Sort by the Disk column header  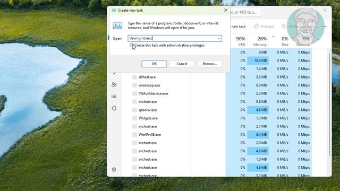click(x=285, y=41)
